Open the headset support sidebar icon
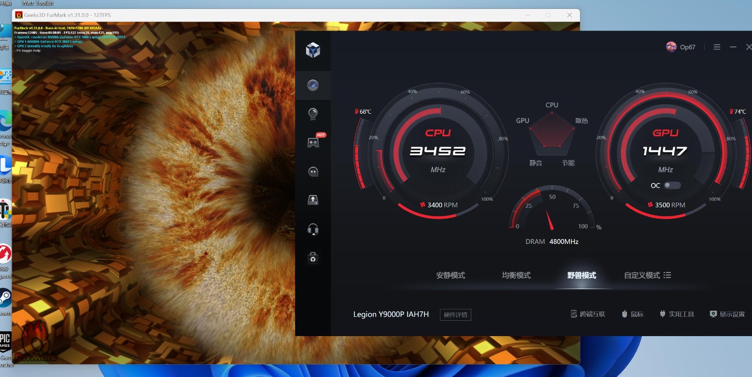Screen dimensions: 752x377 pos(313,229)
